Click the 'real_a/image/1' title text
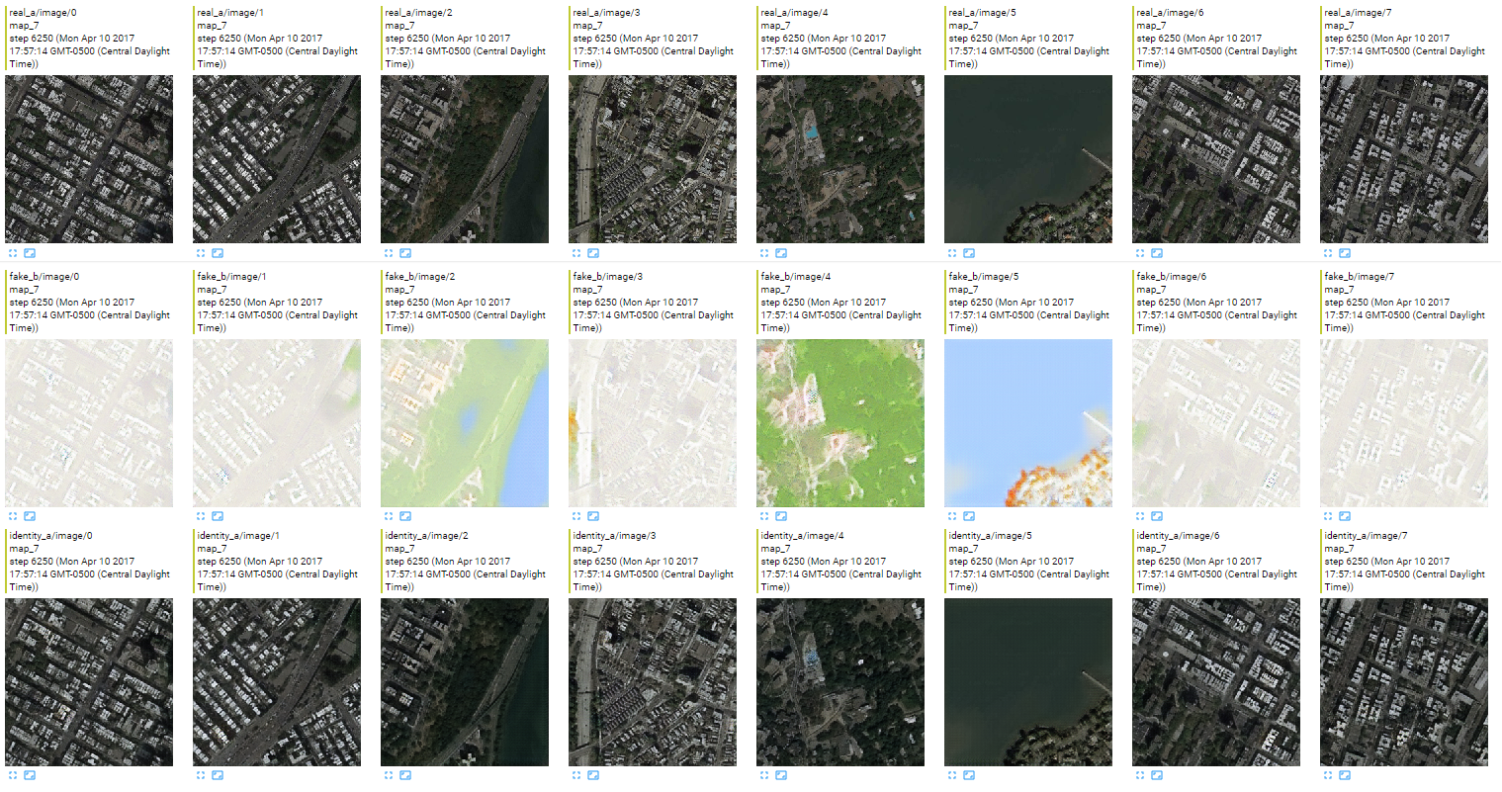Viewport: 1502px width, 792px height. point(230,13)
